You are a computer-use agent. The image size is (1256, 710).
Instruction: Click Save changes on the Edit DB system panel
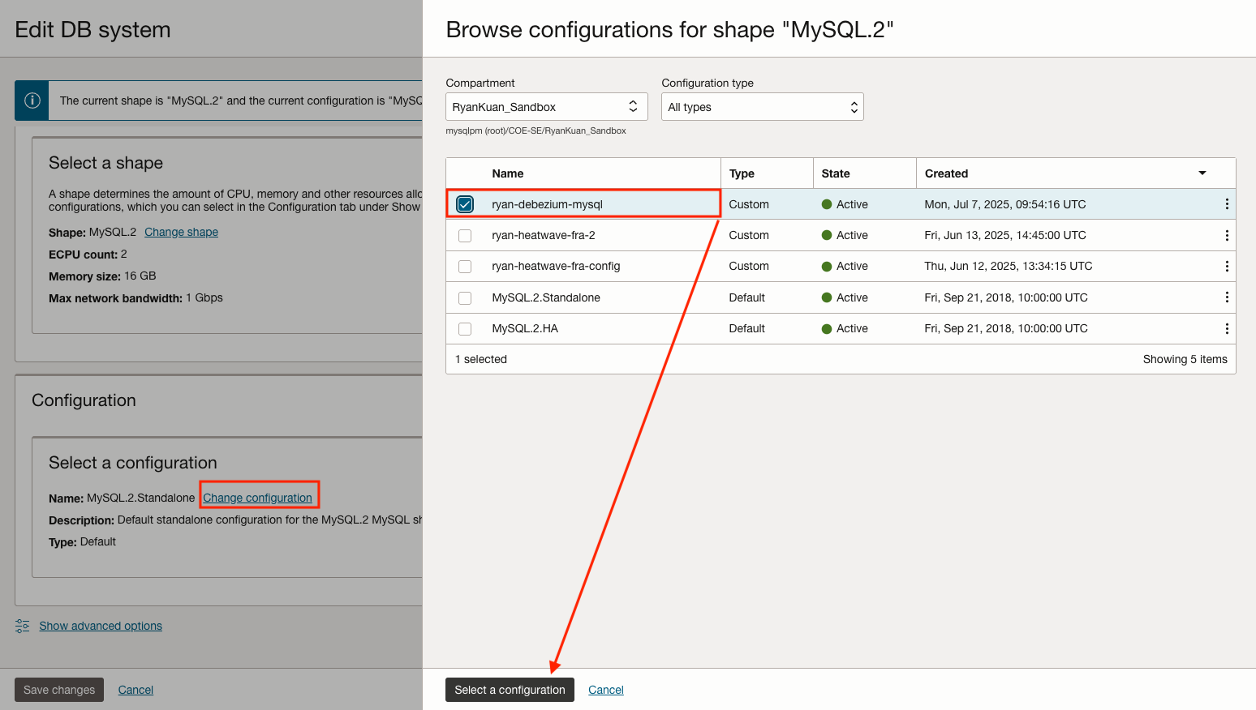[x=58, y=689]
